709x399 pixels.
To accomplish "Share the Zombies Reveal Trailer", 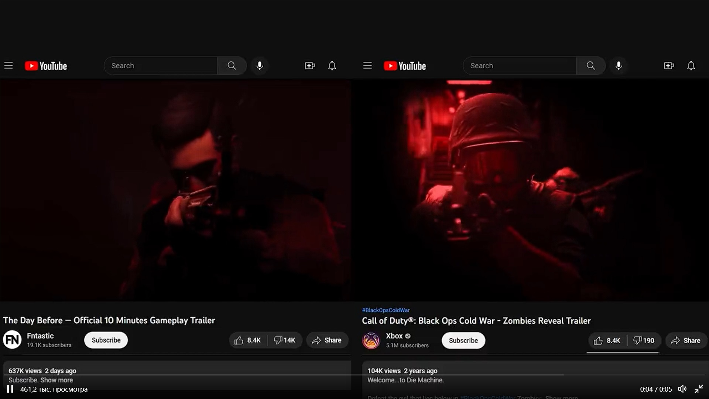I will coord(686,341).
